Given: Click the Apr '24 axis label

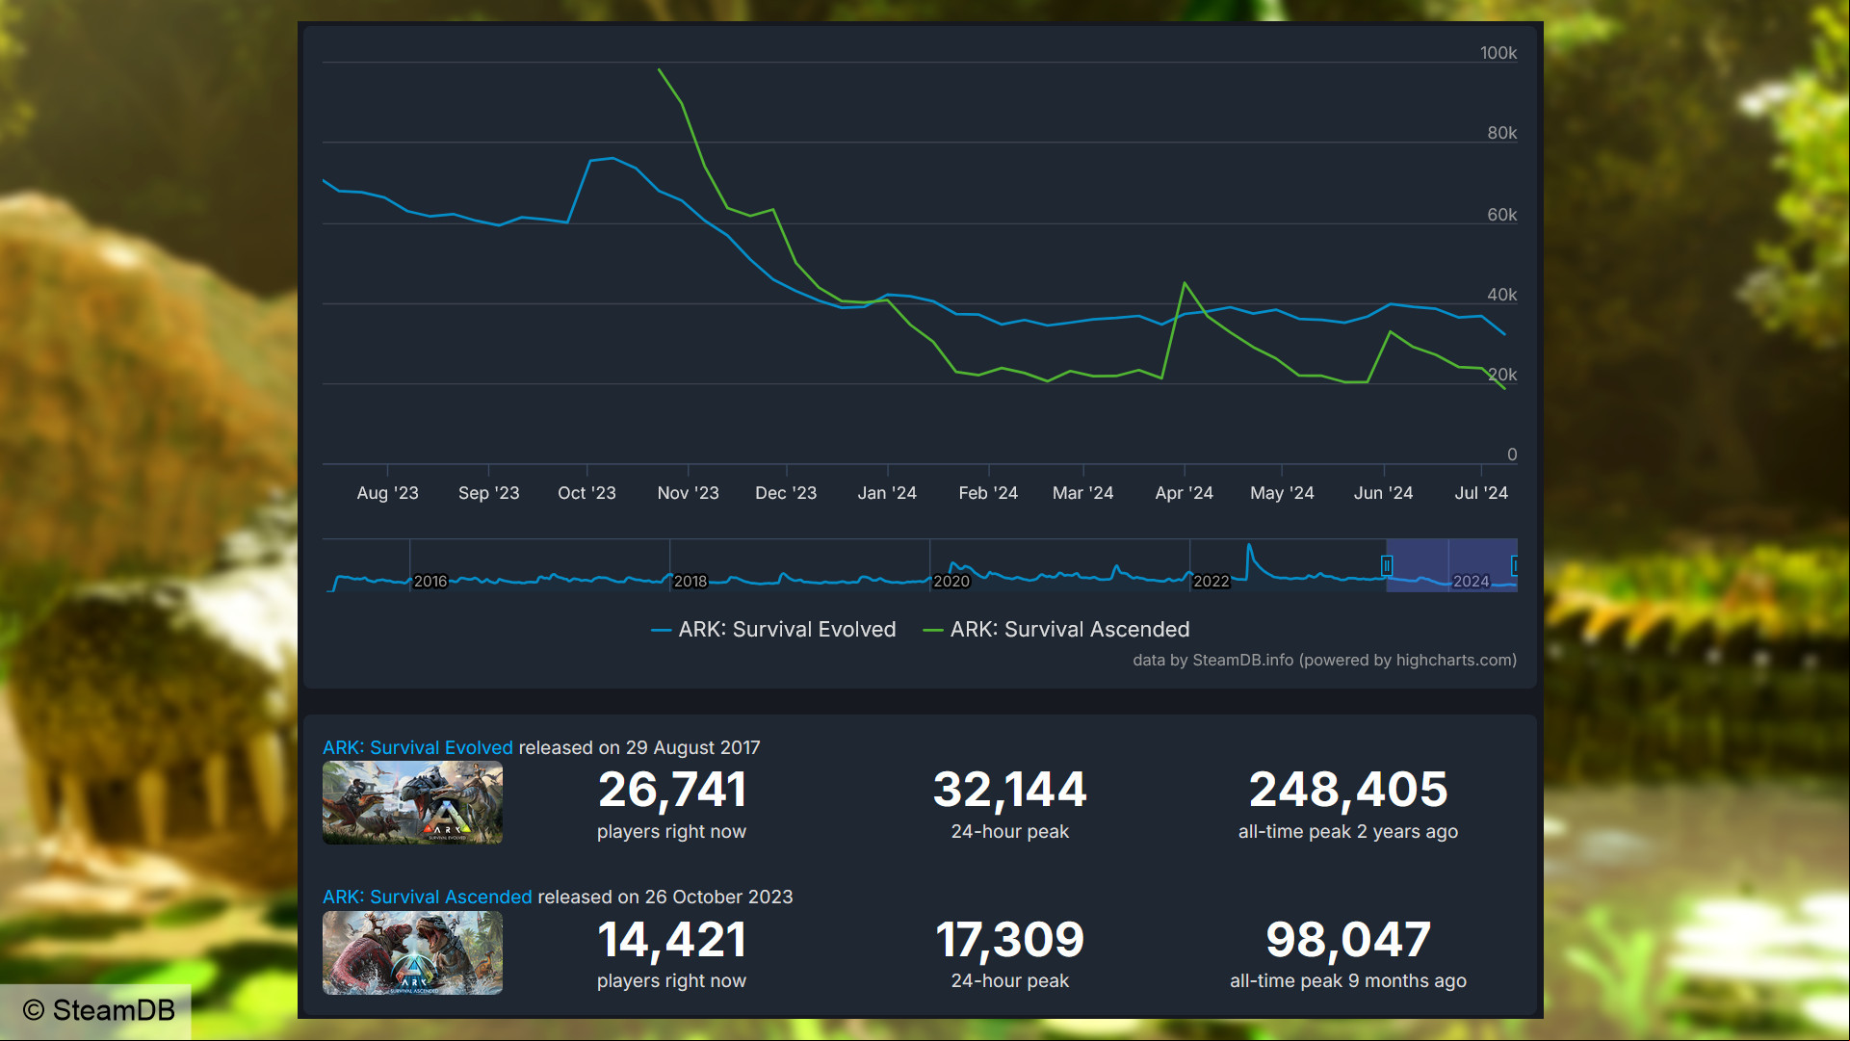Looking at the screenshot, I should [x=1184, y=492].
